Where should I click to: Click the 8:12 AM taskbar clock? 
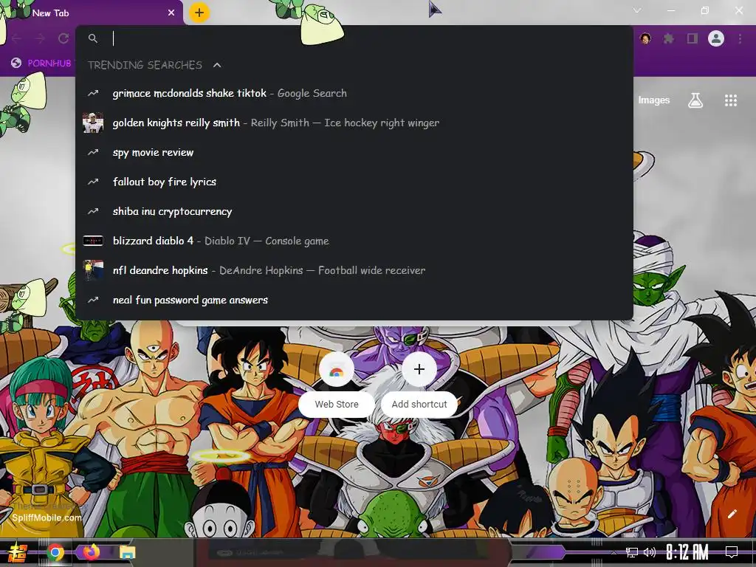687,552
